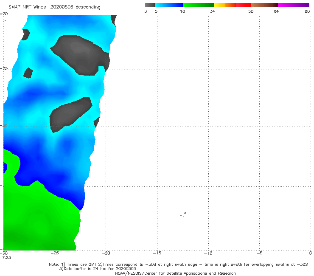Click the color bar label '5'
Screen dimensions: 314x276
156,11
